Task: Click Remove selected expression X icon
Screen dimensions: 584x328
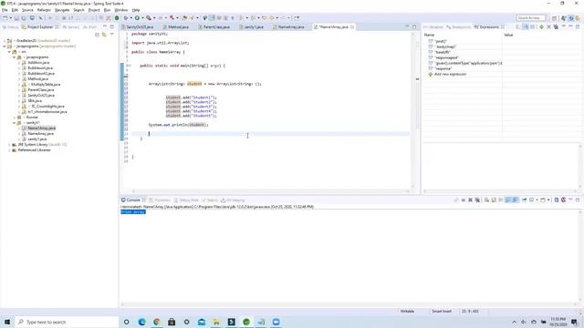Action: [x=548, y=27]
